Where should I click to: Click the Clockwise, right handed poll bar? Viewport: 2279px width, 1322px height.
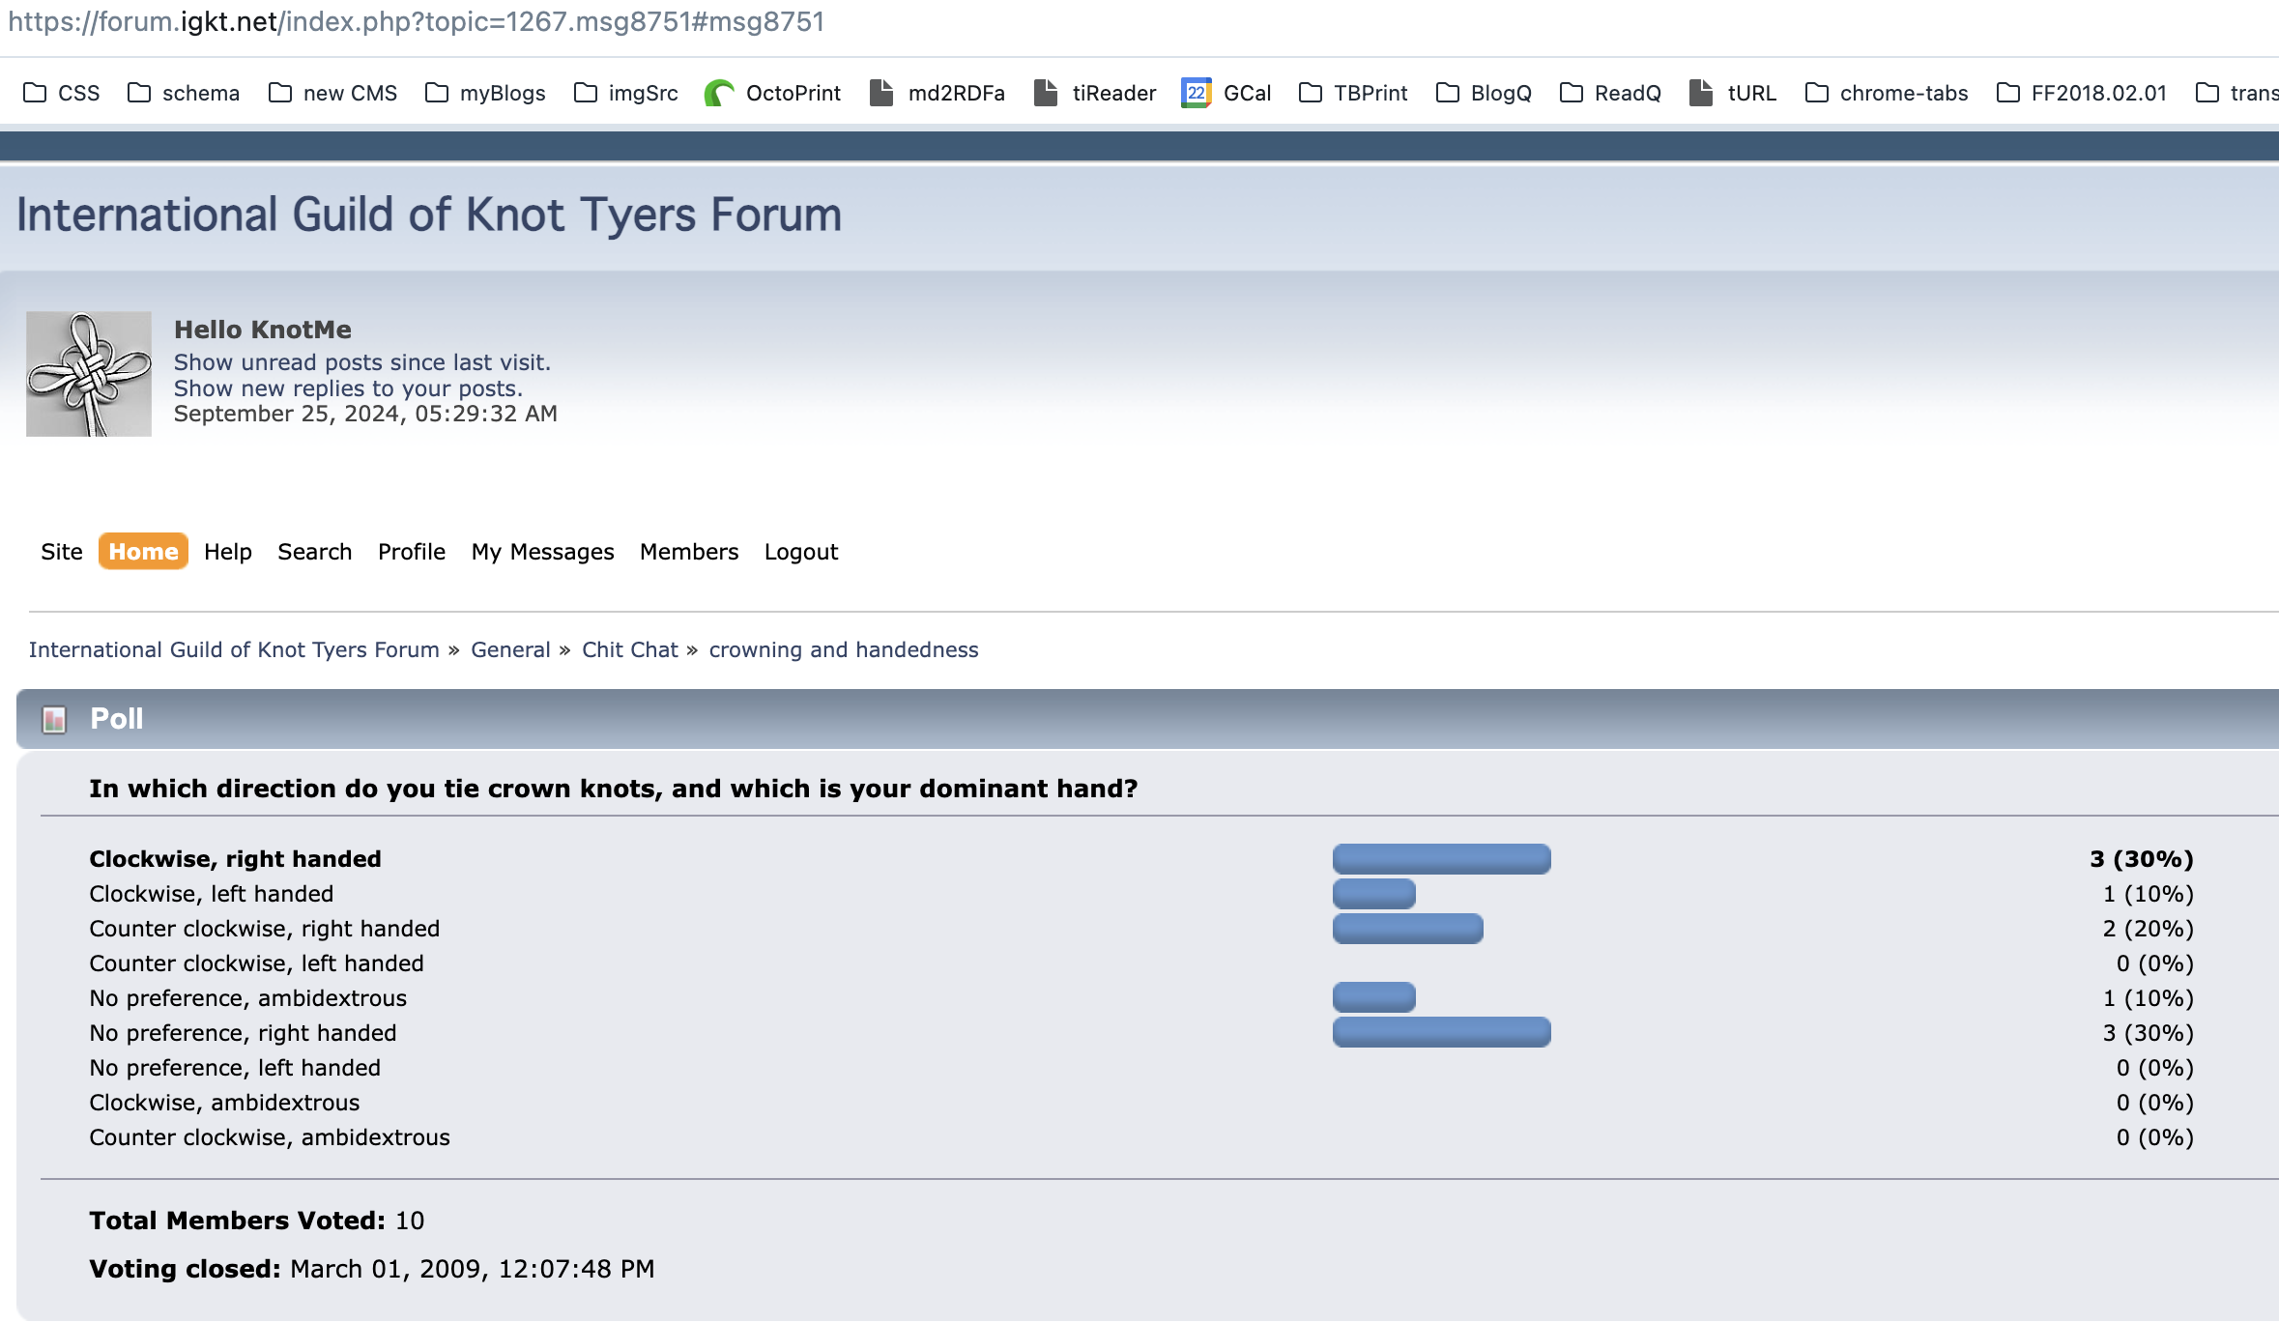1441,859
